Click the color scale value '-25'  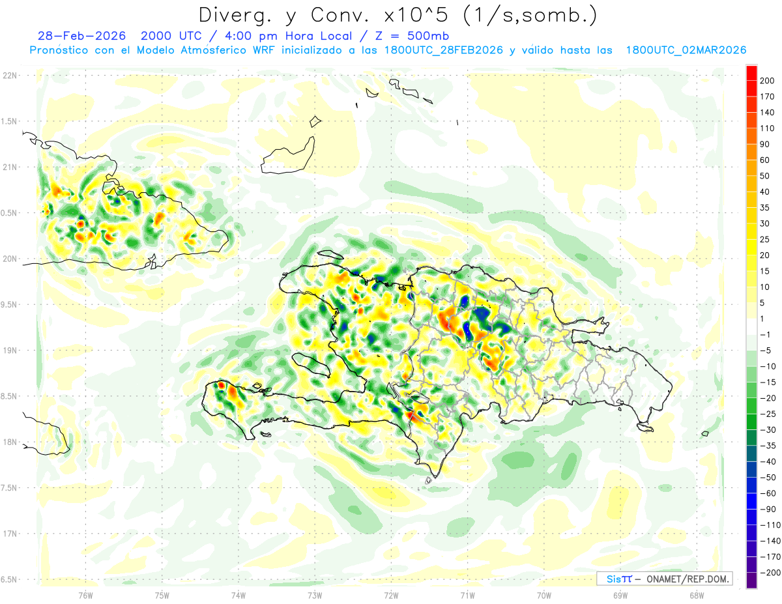coord(768,414)
